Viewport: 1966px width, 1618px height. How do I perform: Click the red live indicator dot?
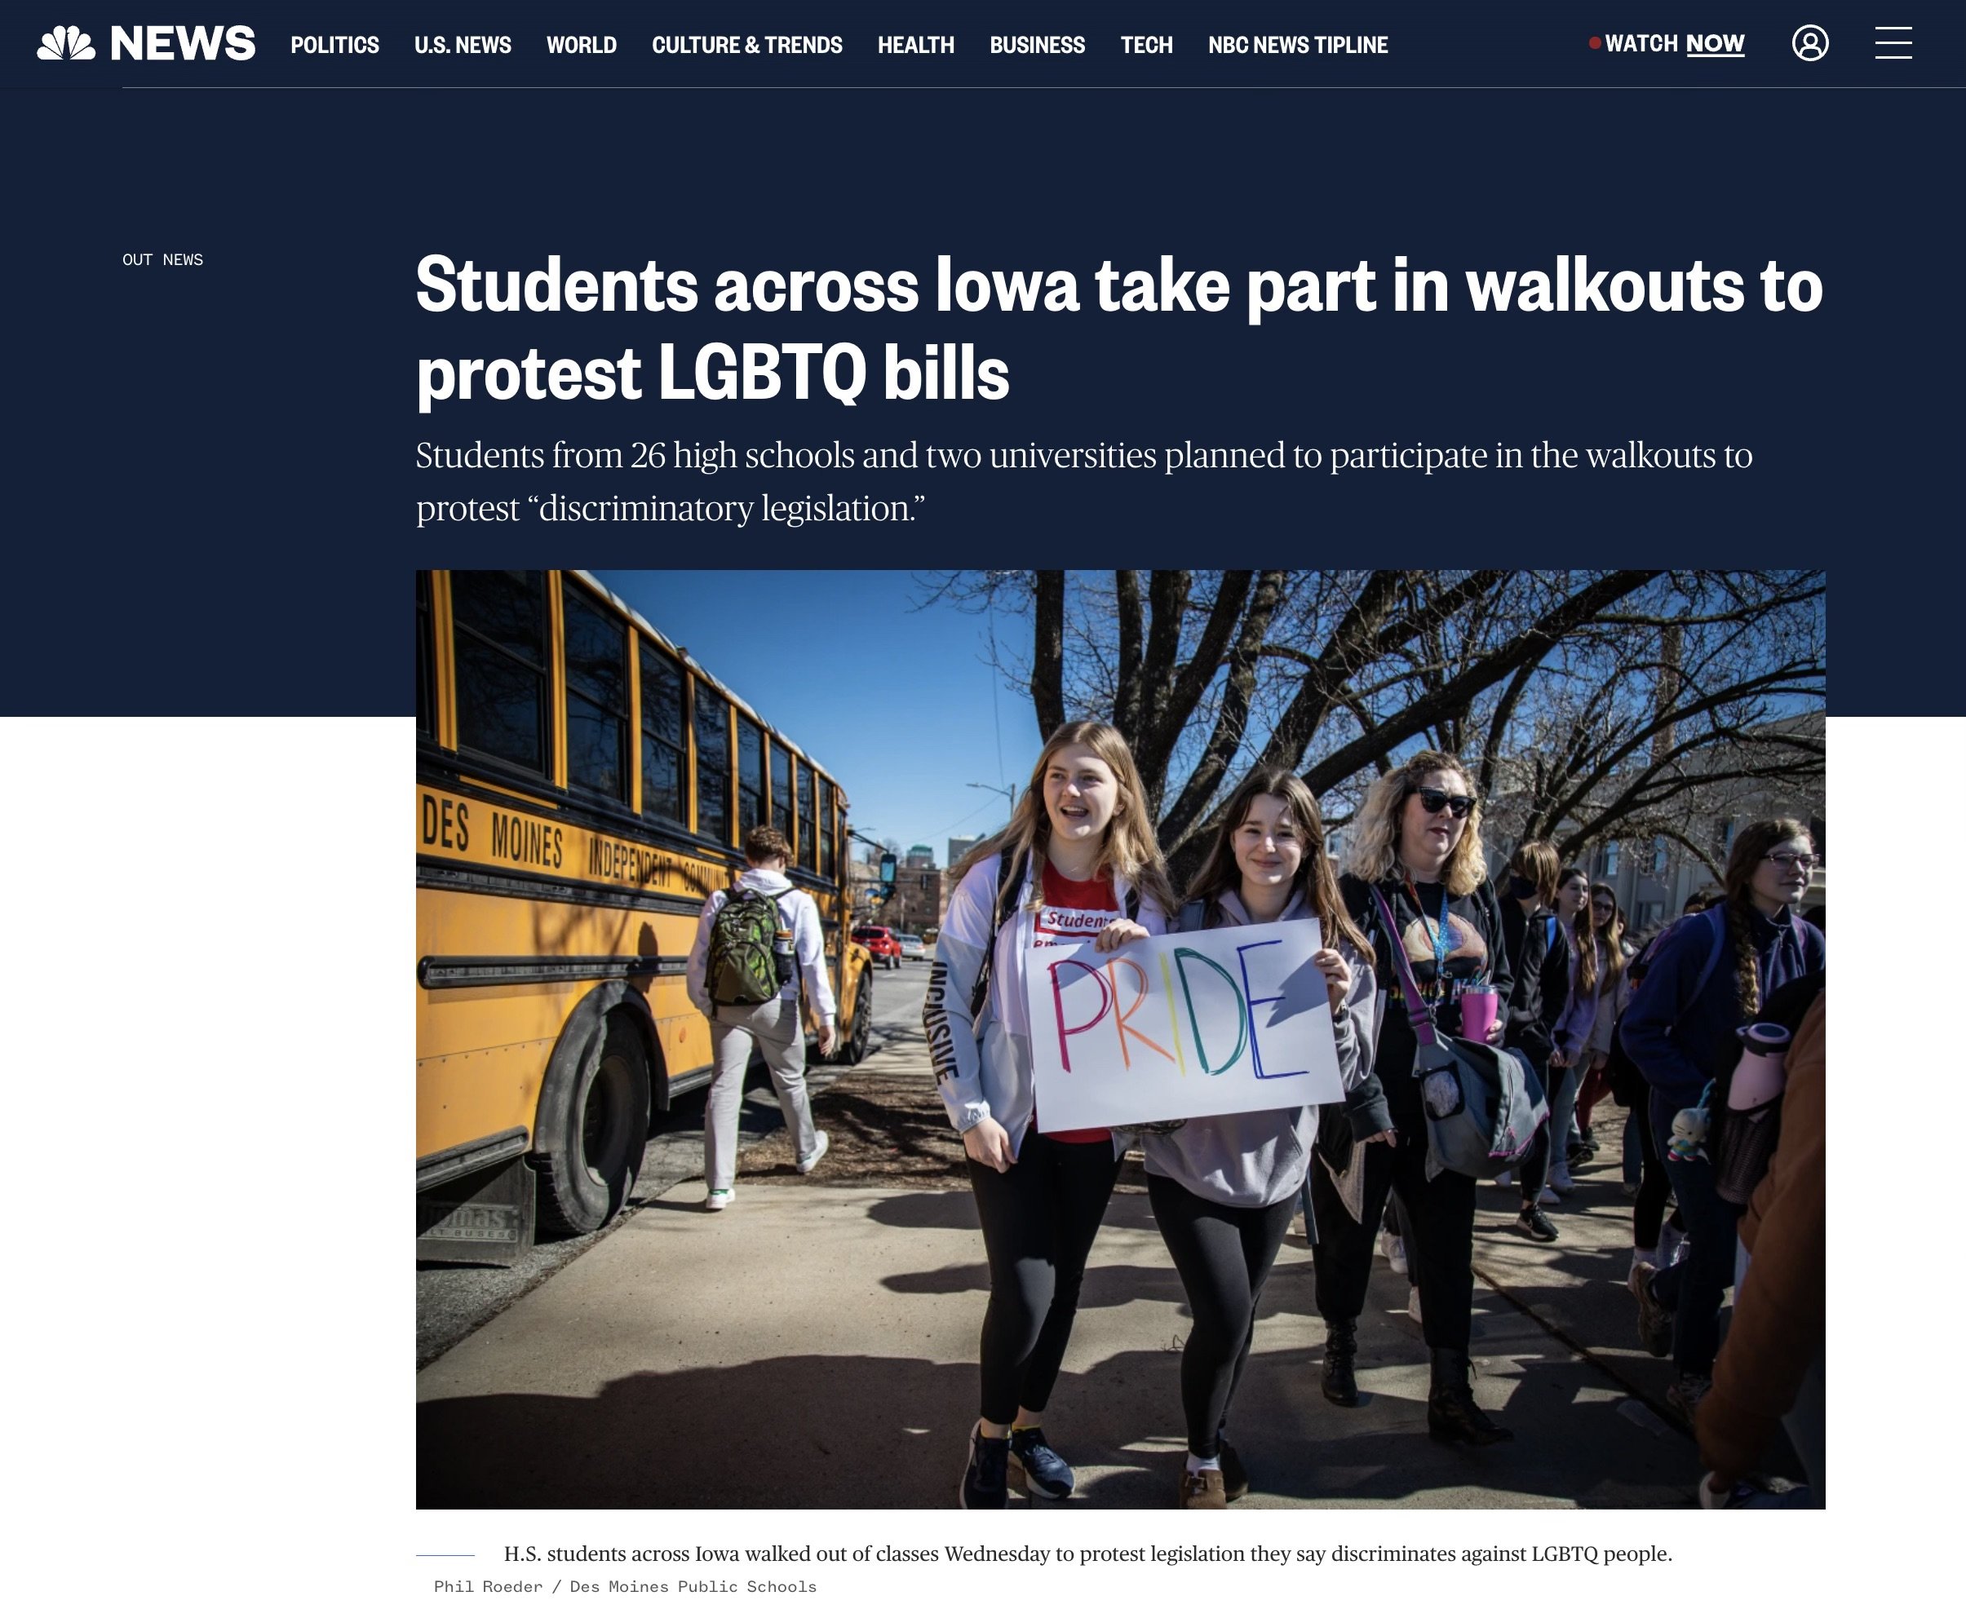1594,43
